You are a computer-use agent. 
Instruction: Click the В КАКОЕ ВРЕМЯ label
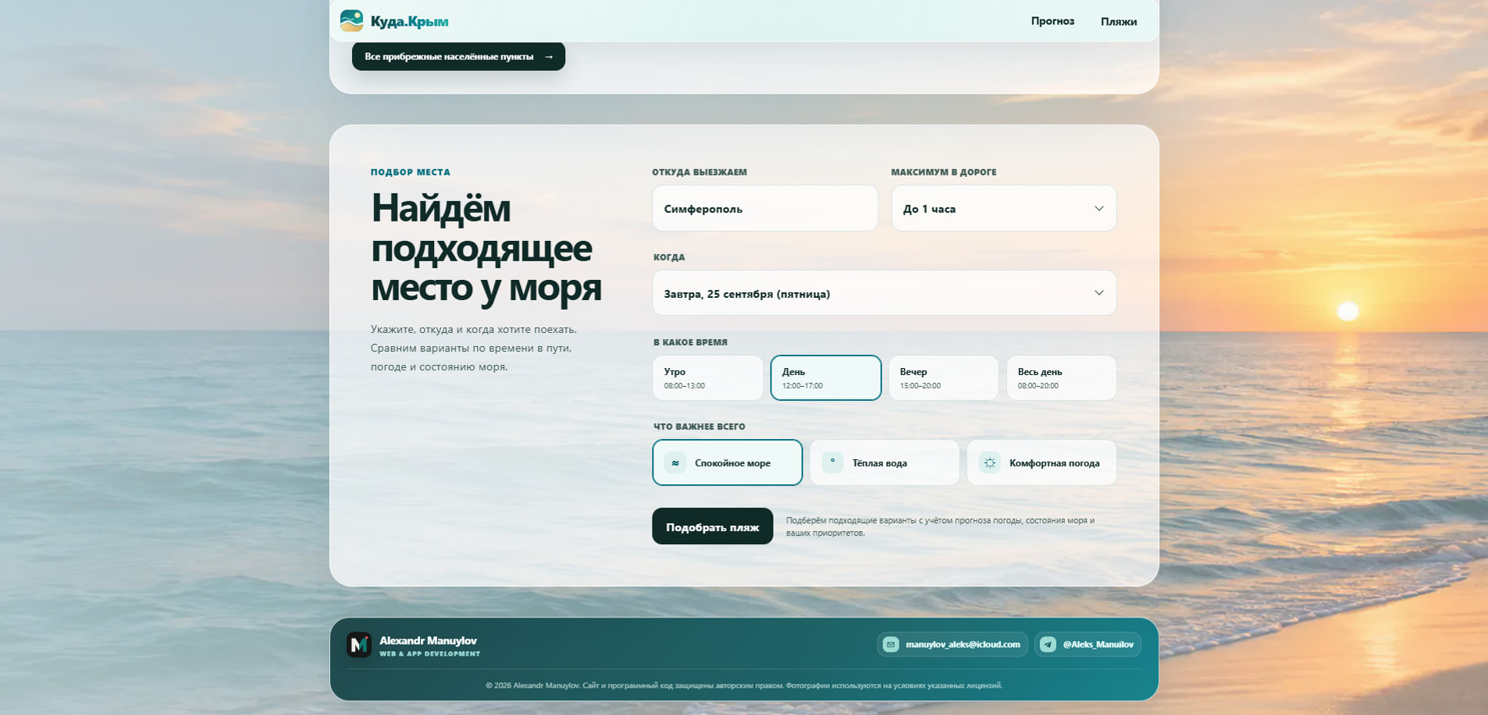690,342
